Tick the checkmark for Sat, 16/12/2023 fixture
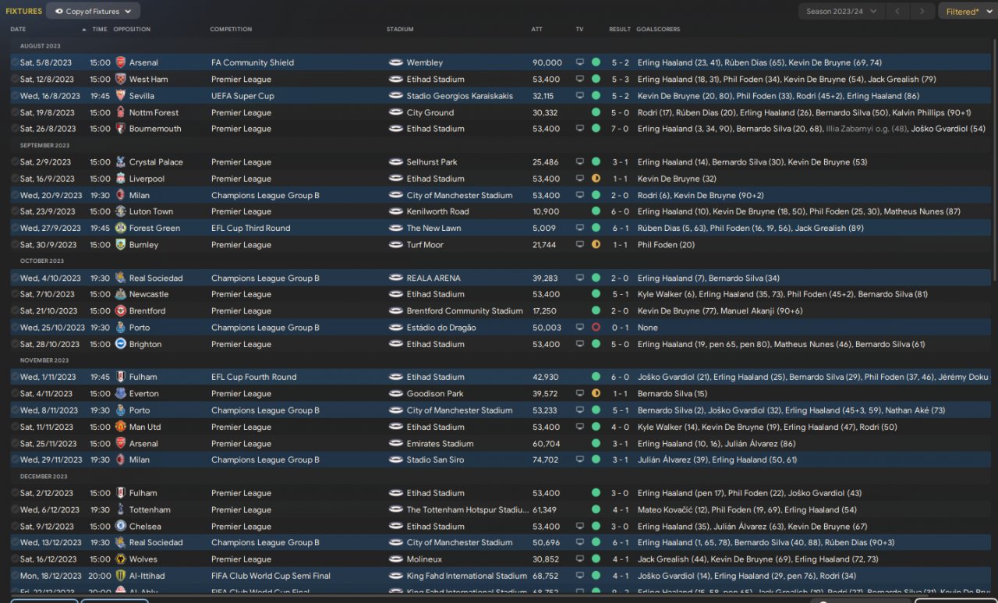The height and width of the screenshot is (603, 998). pyautogui.click(x=15, y=559)
